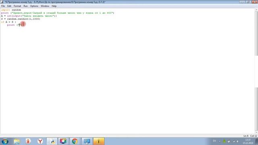Open the Run menu
Screen dimensions: 258x145
tap(25, 6)
